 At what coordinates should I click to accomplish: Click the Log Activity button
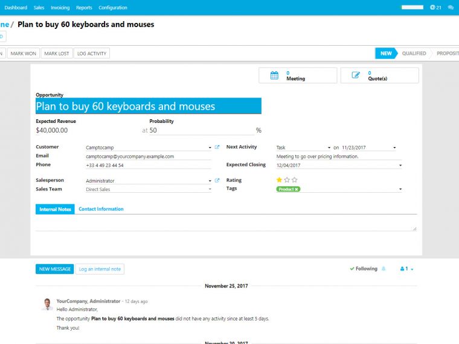(92, 54)
